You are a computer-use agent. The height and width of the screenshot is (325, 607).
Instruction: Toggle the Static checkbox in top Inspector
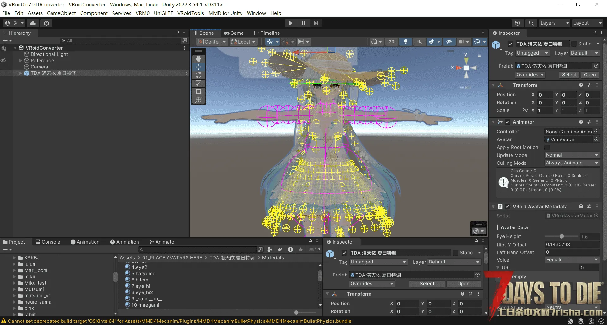tap(574, 44)
